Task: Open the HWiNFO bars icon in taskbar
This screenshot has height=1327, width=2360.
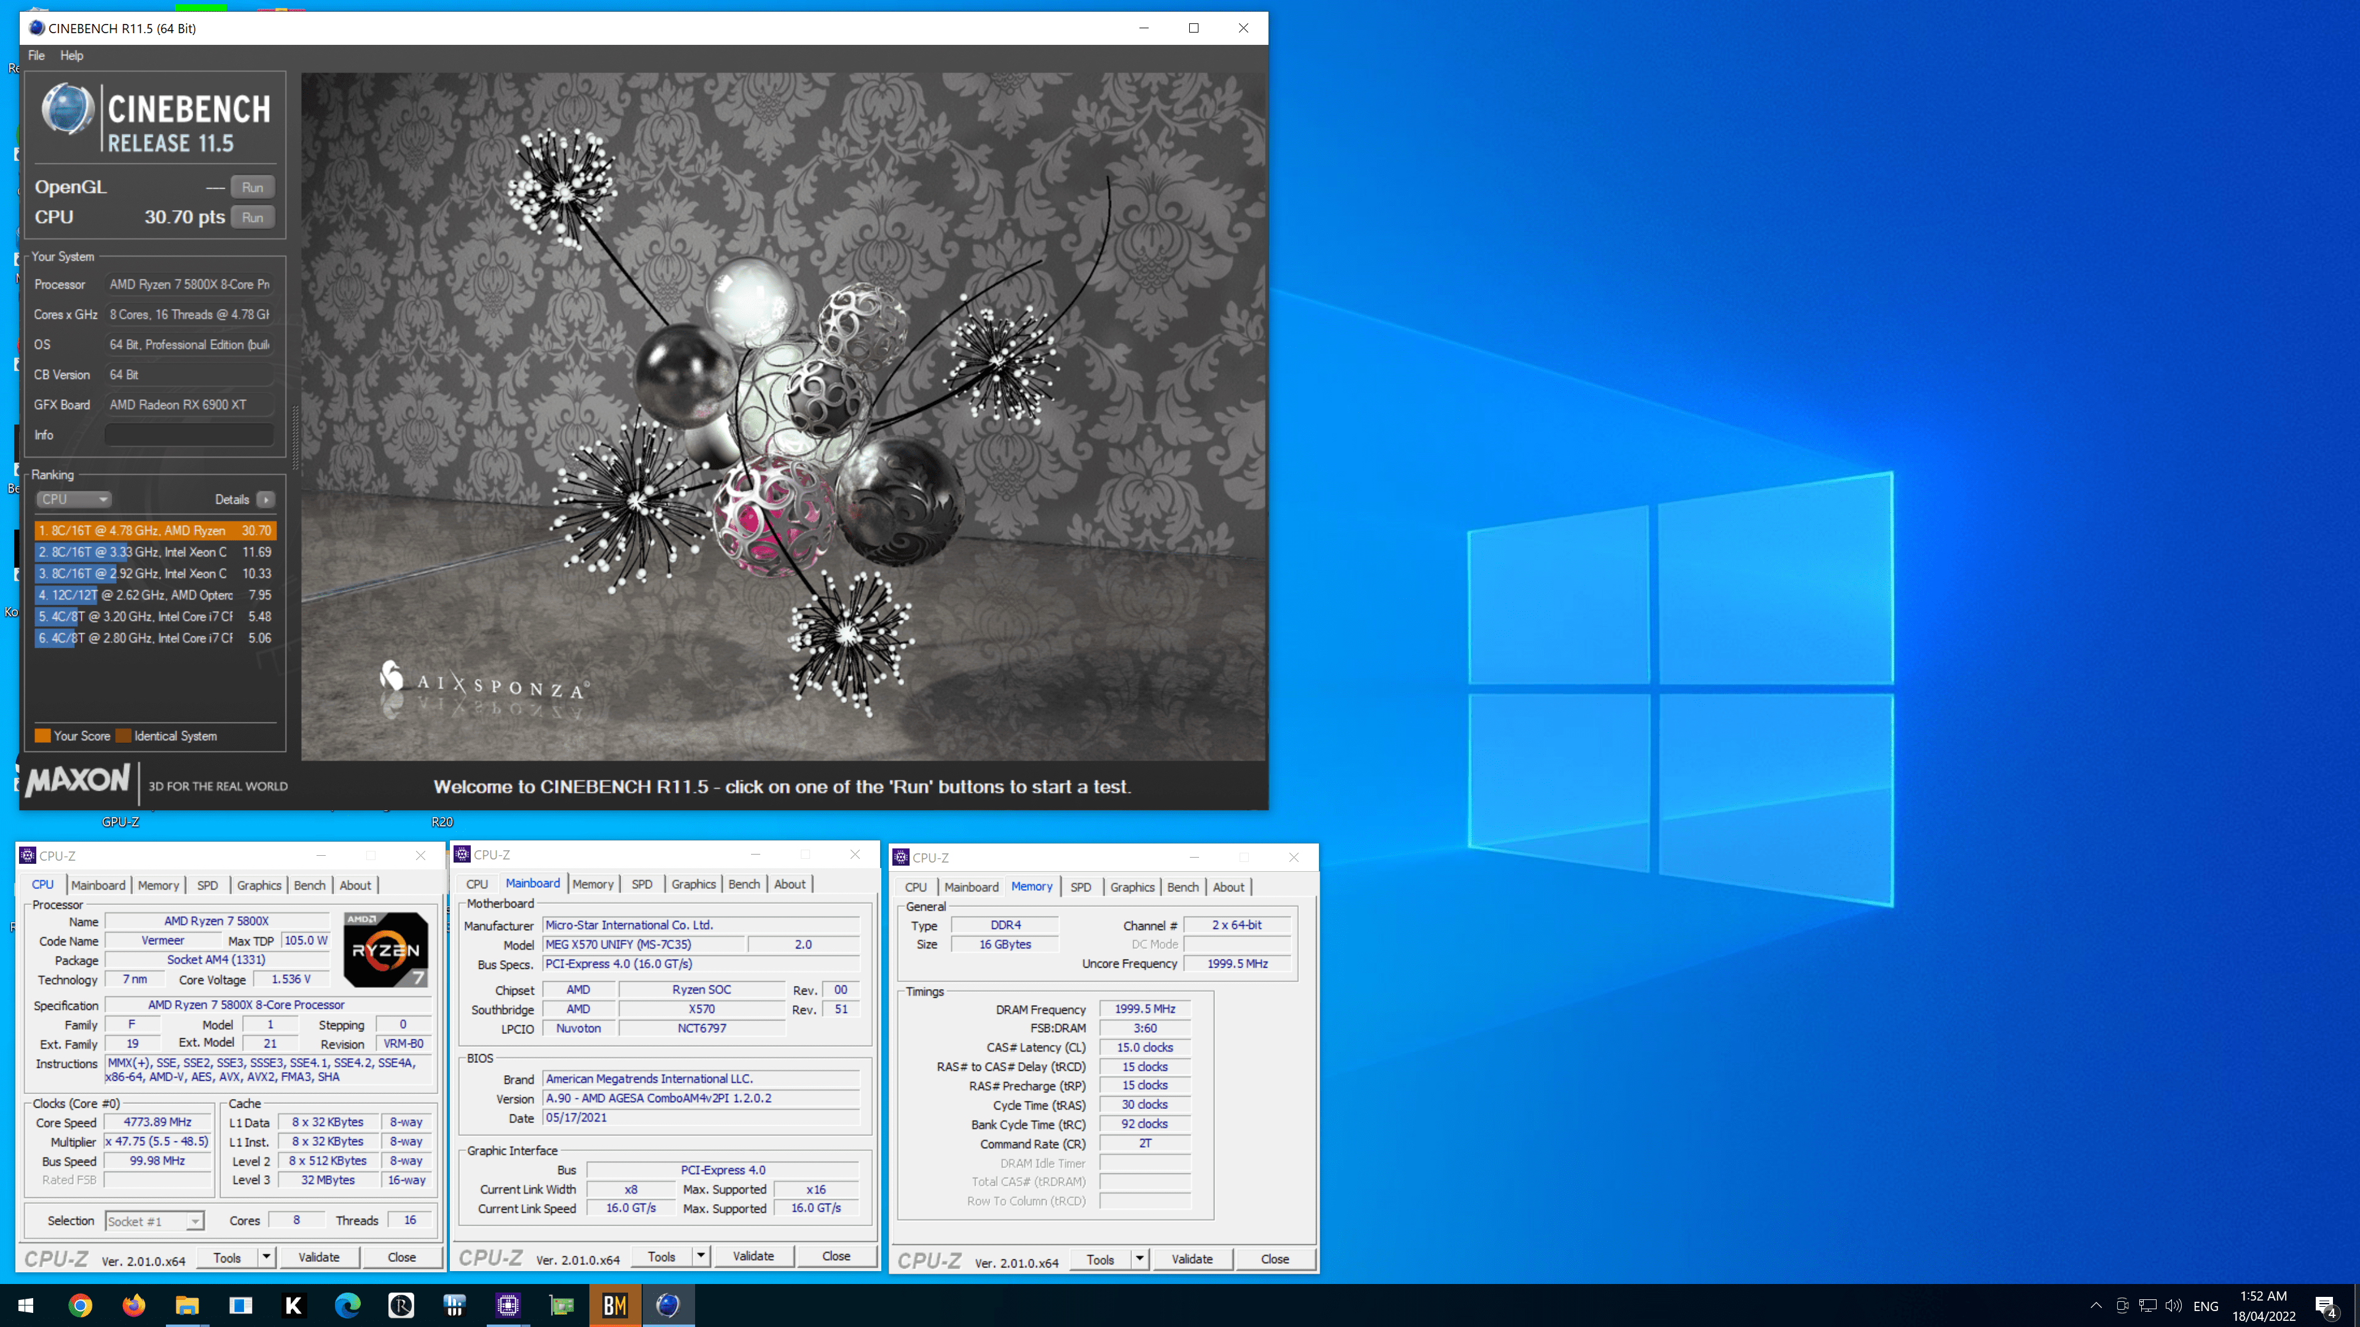Action: [x=454, y=1305]
